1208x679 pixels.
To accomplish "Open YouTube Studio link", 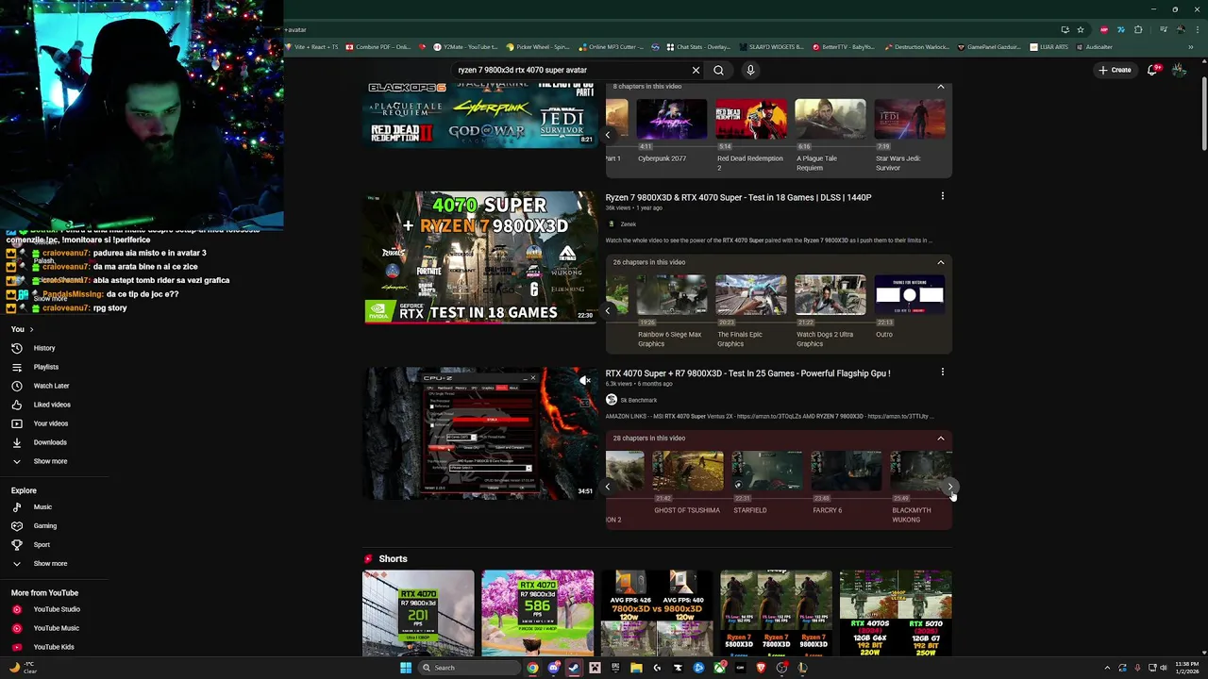I will click(x=57, y=609).
